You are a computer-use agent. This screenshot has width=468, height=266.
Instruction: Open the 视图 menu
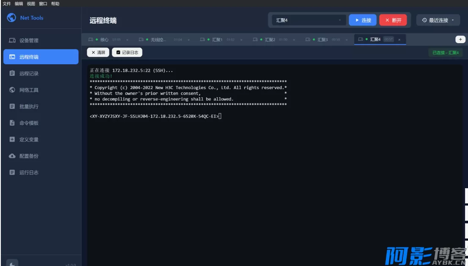31,4
